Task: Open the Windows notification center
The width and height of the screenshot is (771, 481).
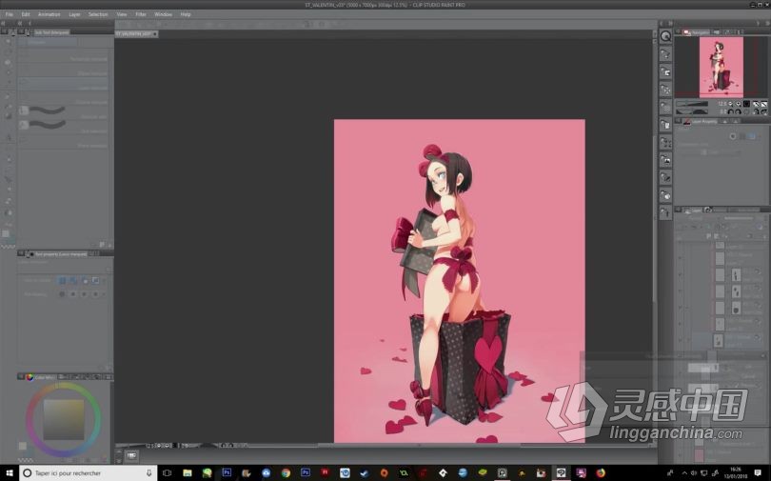Action: (x=758, y=472)
